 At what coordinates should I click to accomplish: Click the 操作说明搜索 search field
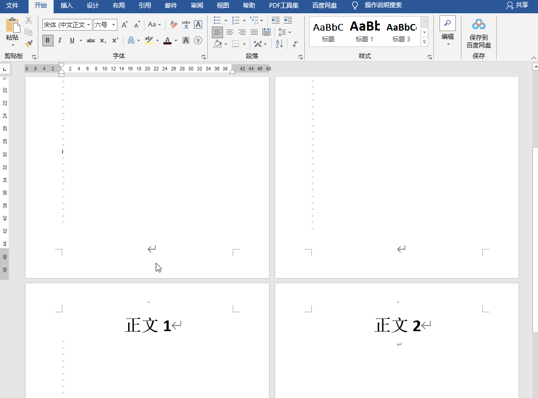(383, 6)
